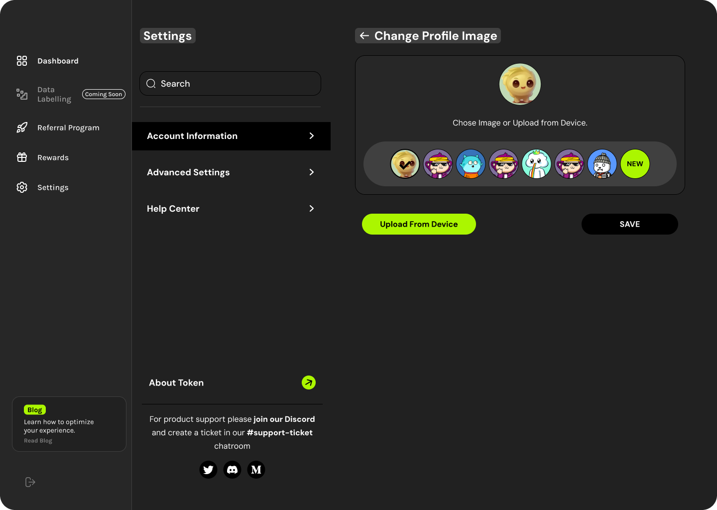Open Settings via the gear icon
The width and height of the screenshot is (717, 510).
click(22, 187)
